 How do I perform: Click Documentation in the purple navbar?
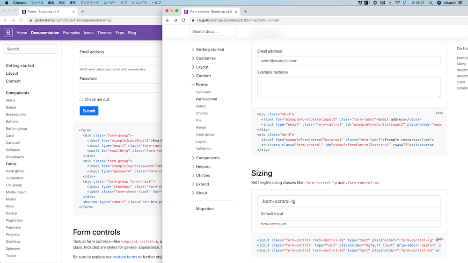[45, 33]
